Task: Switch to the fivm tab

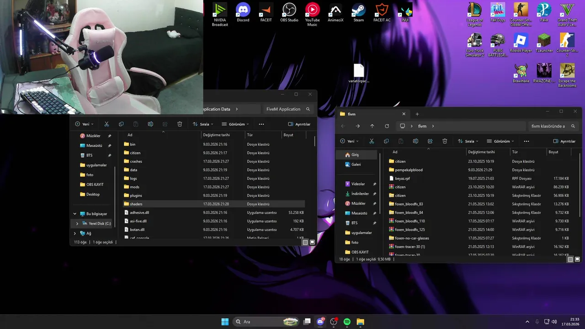Action: pyautogui.click(x=372, y=114)
